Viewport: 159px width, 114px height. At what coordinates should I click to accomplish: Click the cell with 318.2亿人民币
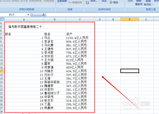pos(80,101)
